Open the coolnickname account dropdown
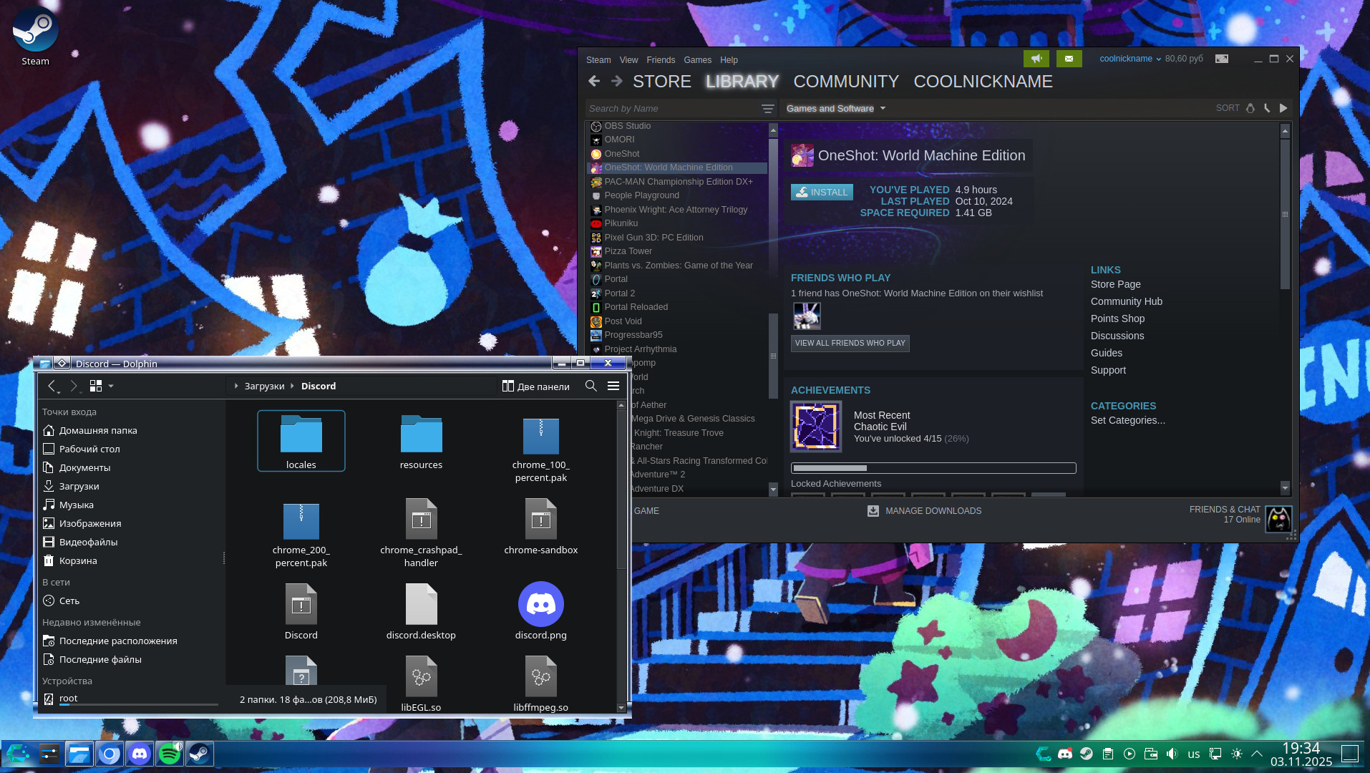 tap(1129, 59)
